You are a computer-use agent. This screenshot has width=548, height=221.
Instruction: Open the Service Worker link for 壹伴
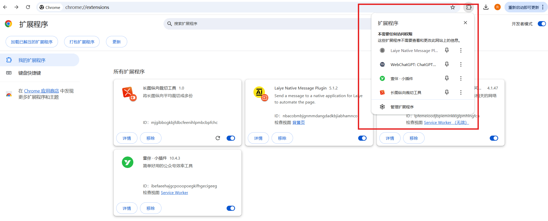(174, 193)
